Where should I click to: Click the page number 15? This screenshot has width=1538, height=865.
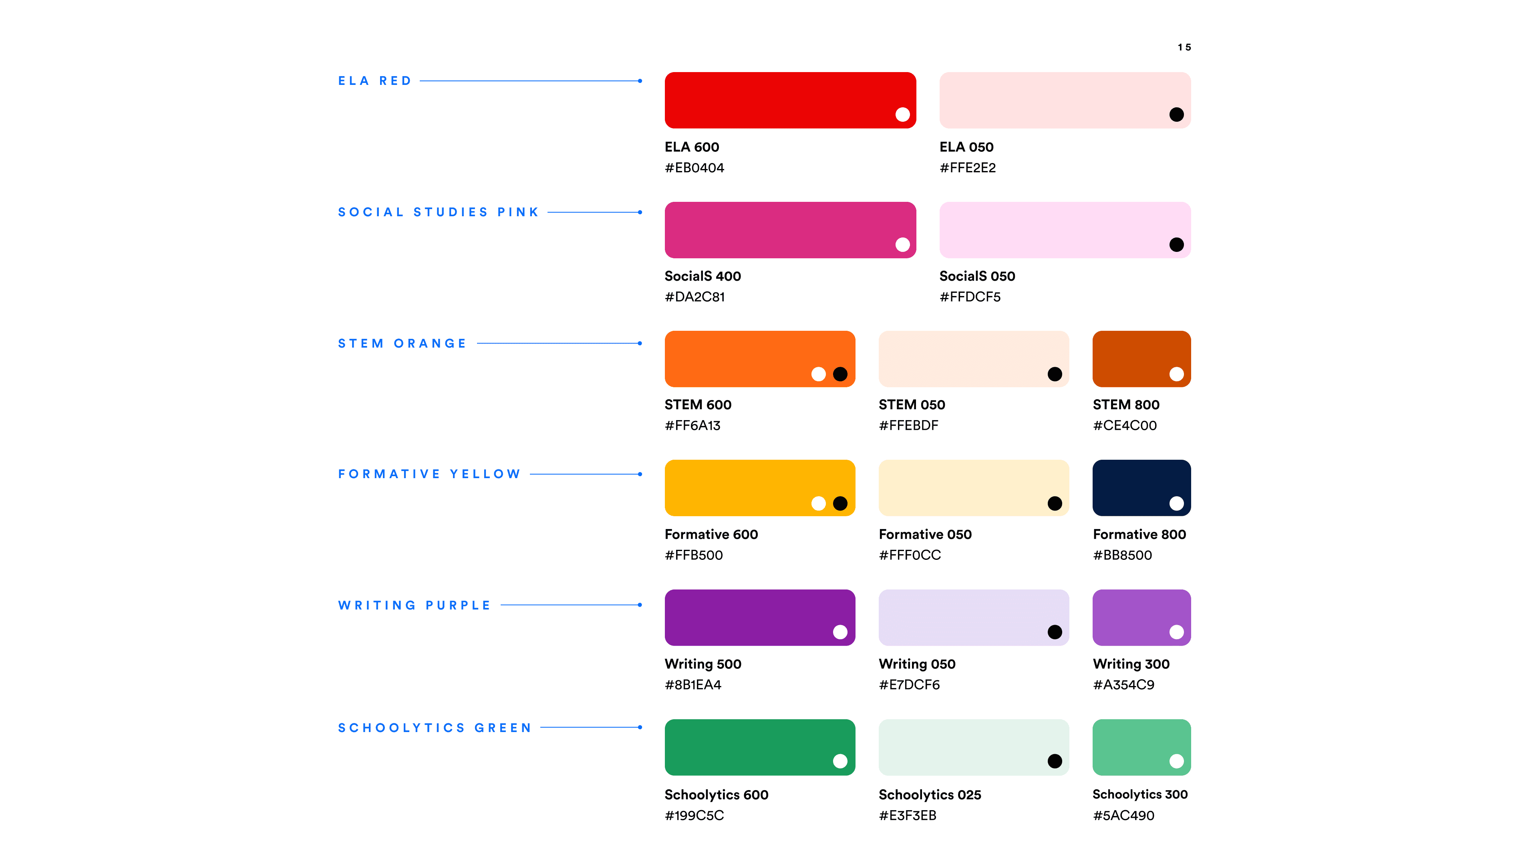click(x=1184, y=47)
